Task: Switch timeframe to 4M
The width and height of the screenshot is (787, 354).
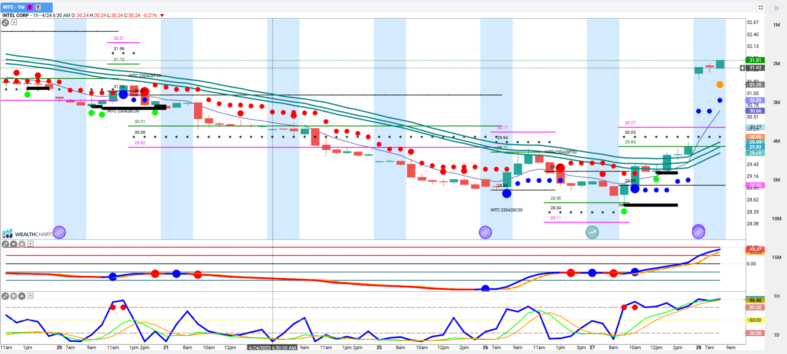Action: point(777,141)
